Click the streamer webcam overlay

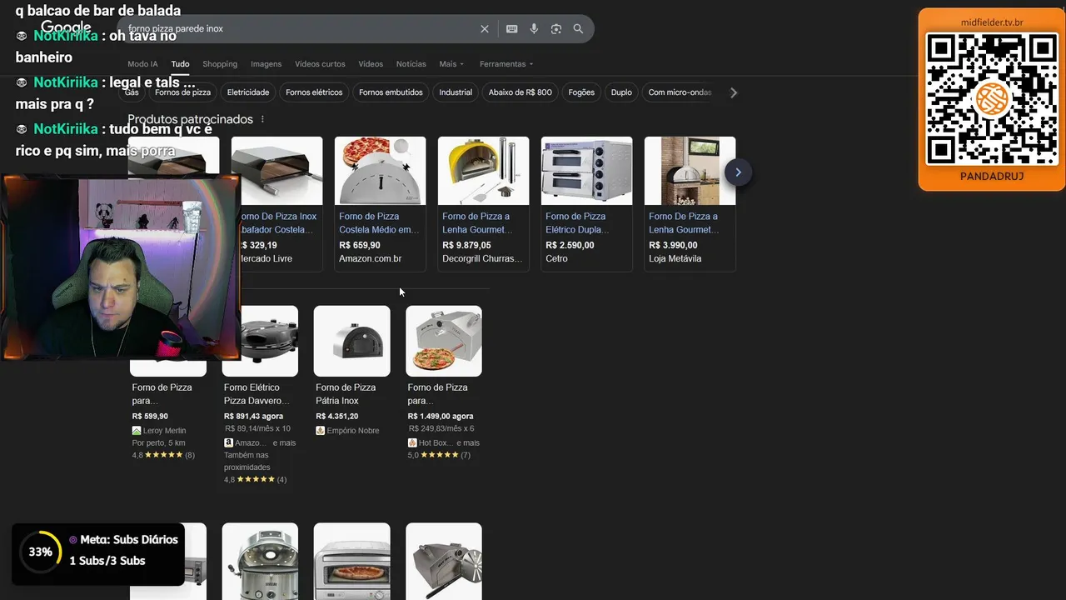click(121, 268)
